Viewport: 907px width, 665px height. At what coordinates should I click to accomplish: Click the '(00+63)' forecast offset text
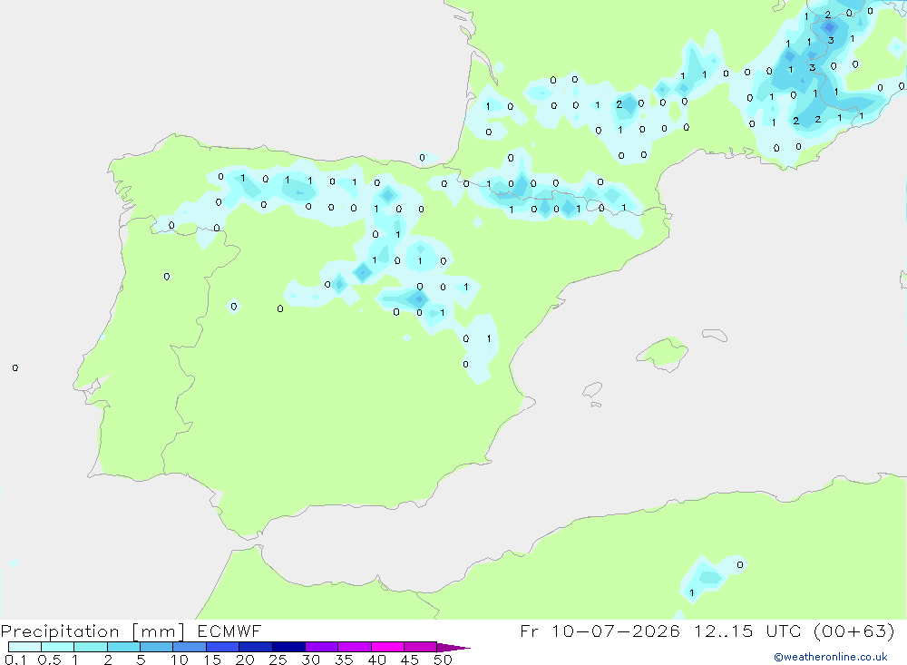click(x=853, y=631)
